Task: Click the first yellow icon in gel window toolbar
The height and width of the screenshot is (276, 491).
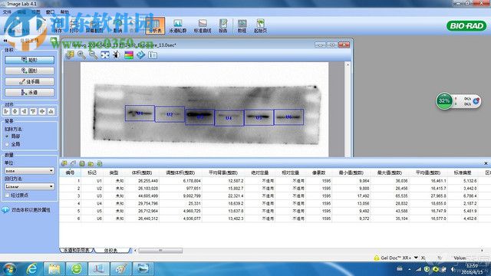Action: coord(70,54)
